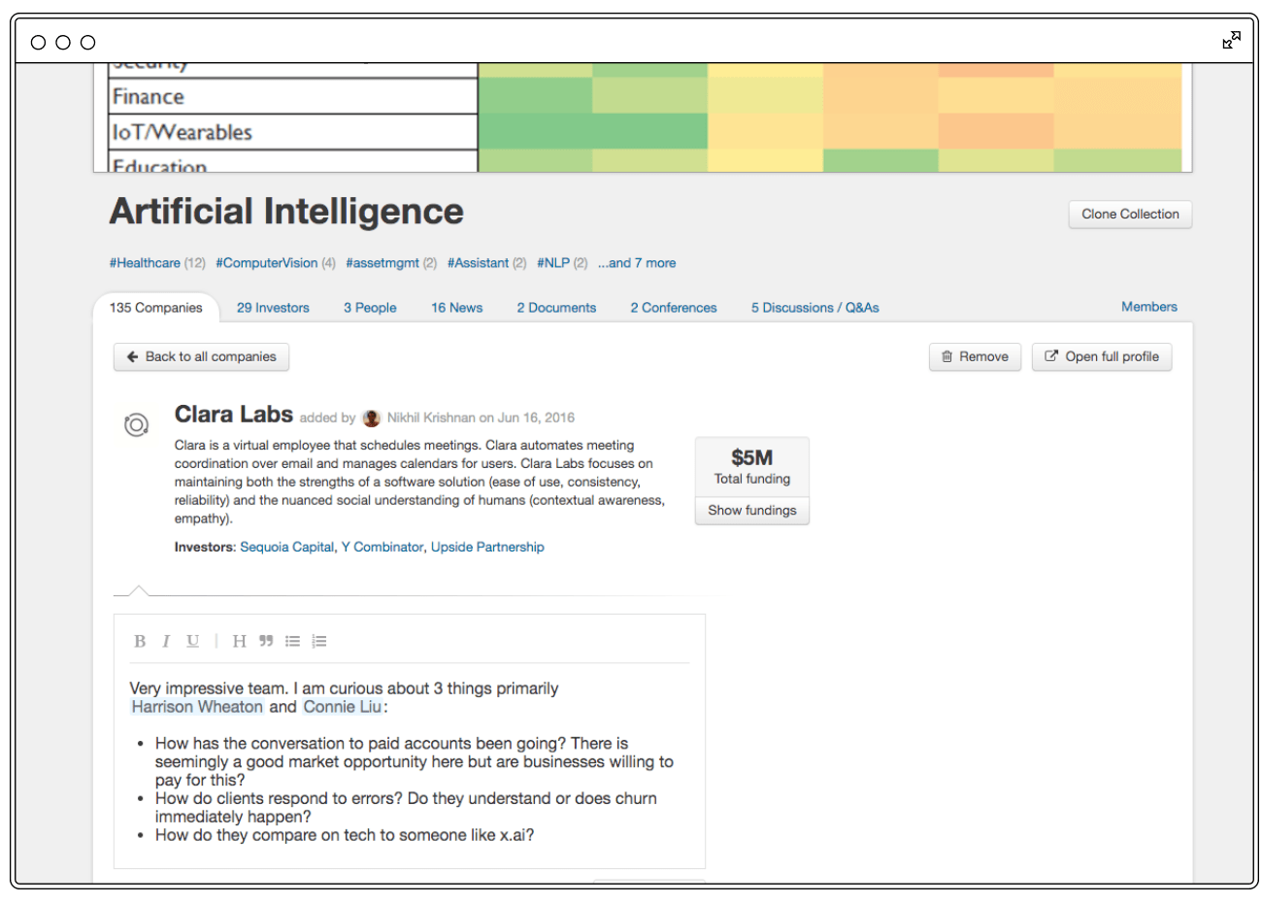Filter by the #ComputerVision tag

(x=267, y=263)
